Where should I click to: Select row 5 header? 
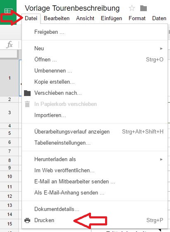click(10, 133)
